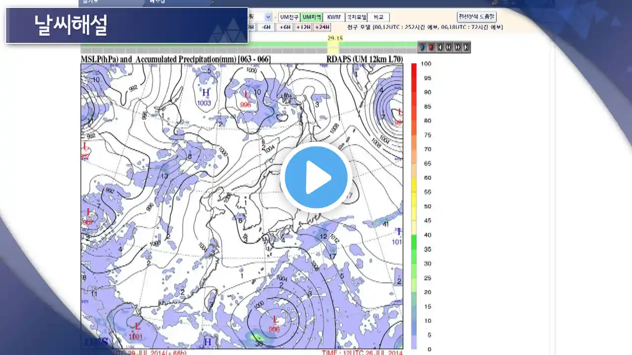Jump to the first frame icon
This screenshot has height=355, width=632.
pyautogui.click(x=440, y=47)
